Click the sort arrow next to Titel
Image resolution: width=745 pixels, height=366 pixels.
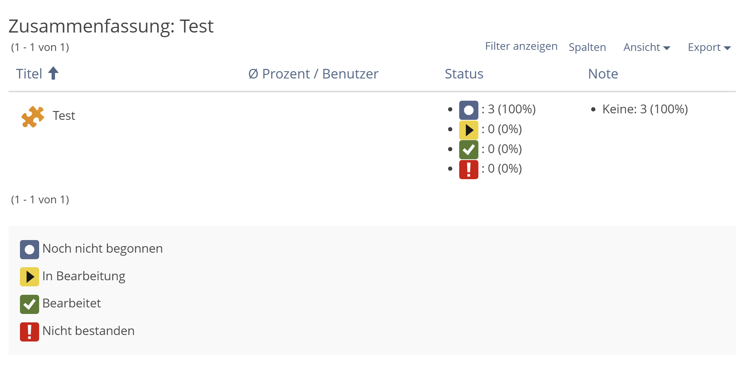[x=53, y=73]
